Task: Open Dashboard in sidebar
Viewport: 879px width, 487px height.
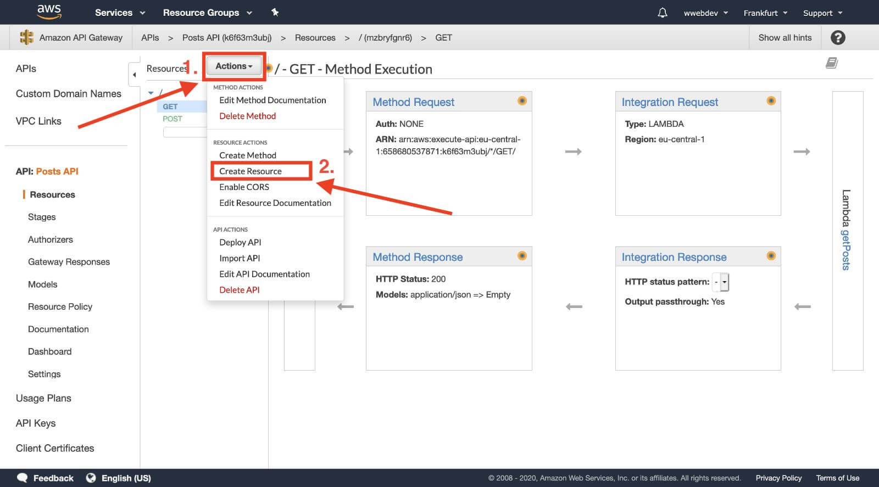Action: (x=49, y=351)
